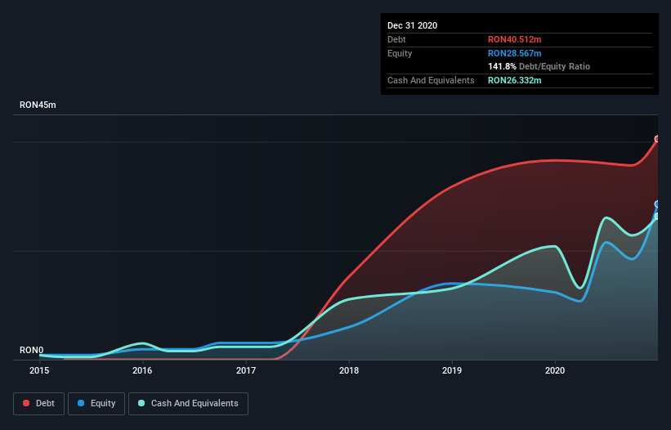671x430 pixels.
Task: Toggle the Debt series legend button
Action: [x=39, y=404]
